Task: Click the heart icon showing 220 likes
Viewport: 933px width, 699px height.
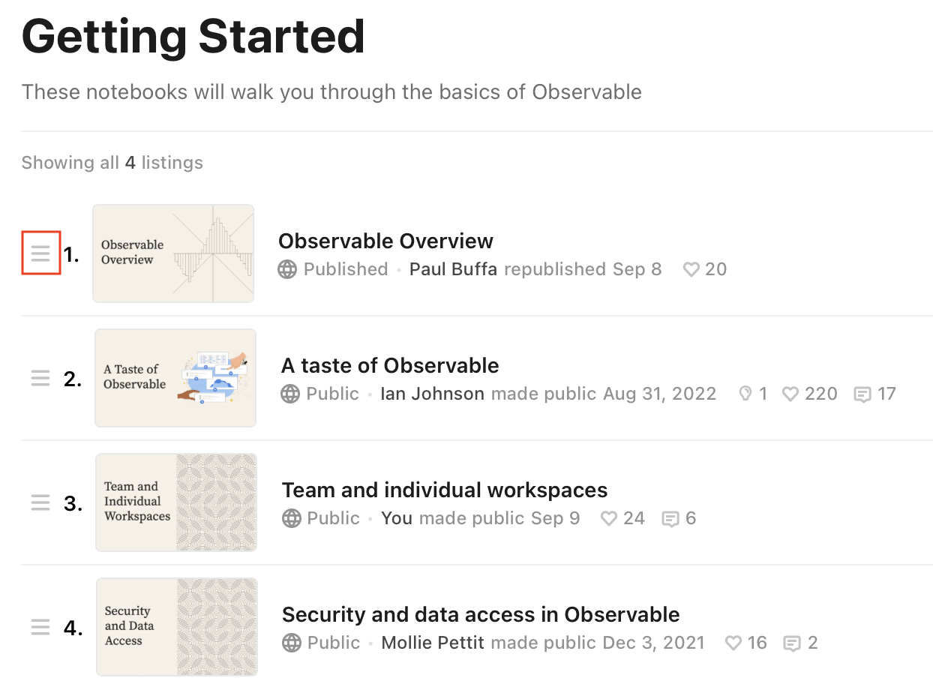Action: 790,394
